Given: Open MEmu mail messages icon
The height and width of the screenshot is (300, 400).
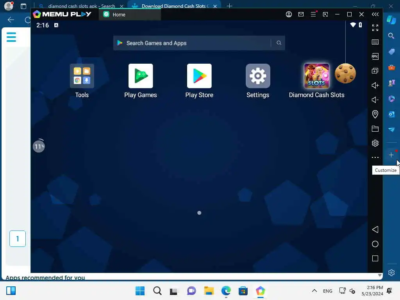Looking at the screenshot, I should click(301, 14).
